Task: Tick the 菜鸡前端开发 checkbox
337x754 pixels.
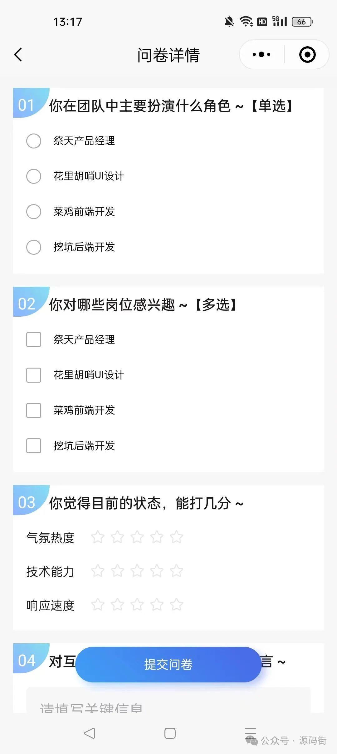Action: (x=34, y=410)
